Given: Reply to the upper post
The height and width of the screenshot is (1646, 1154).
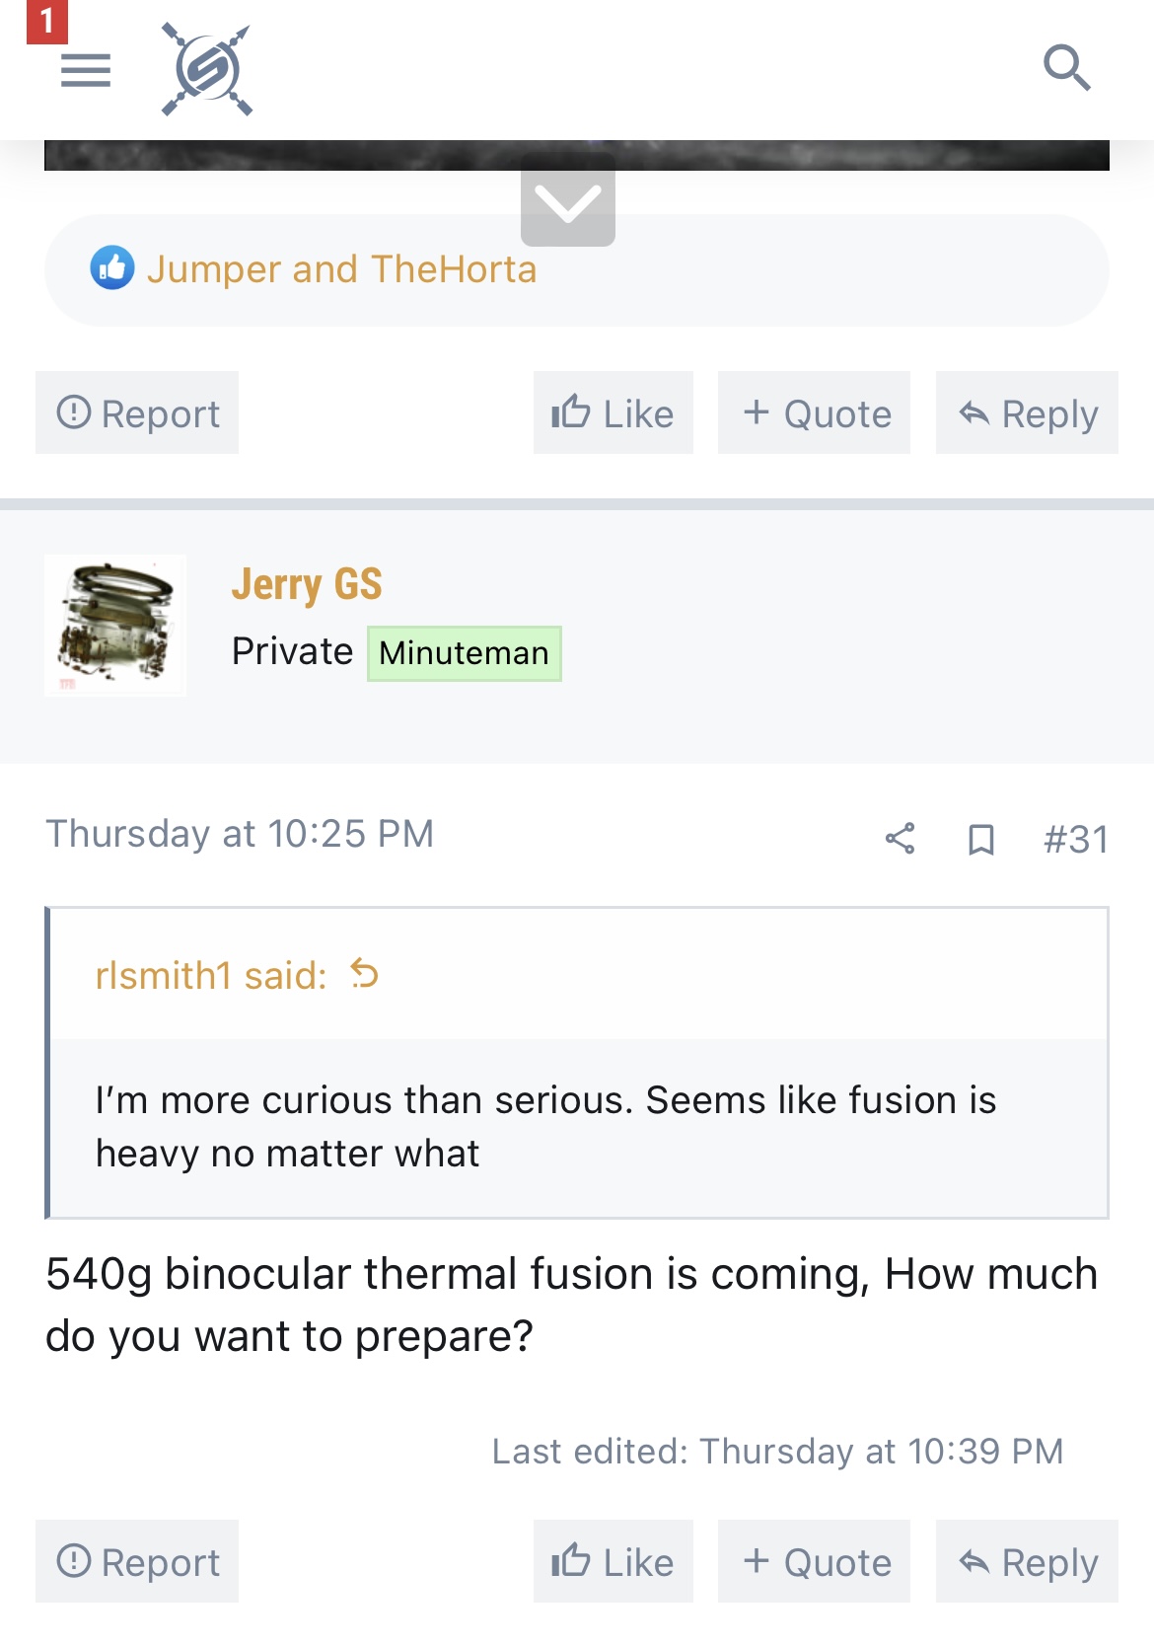Looking at the screenshot, I should pos(1027,412).
